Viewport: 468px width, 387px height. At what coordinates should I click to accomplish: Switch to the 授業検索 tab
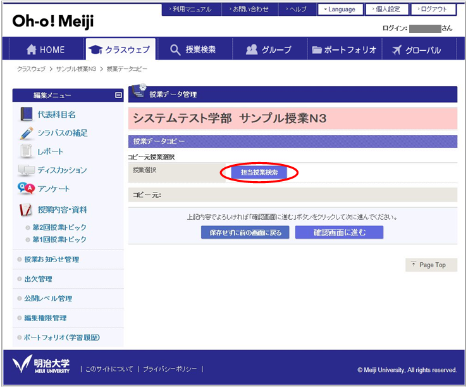pos(195,49)
